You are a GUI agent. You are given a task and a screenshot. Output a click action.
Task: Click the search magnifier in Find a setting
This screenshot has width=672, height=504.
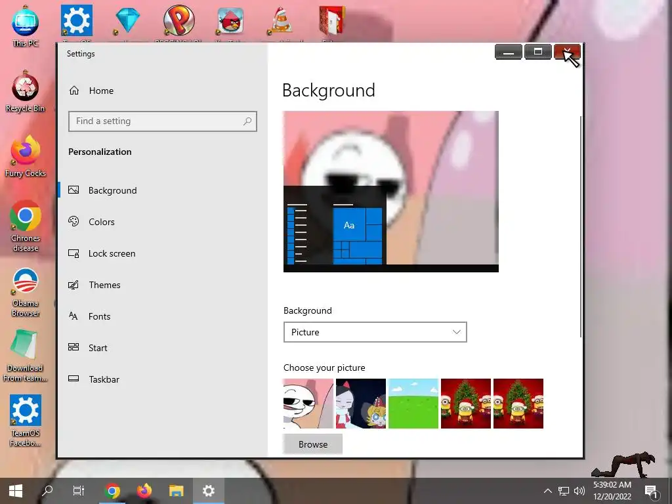pyautogui.click(x=247, y=121)
